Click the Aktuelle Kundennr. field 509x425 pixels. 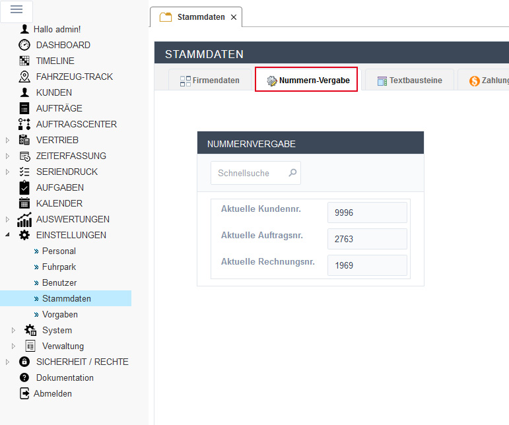point(367,212)
